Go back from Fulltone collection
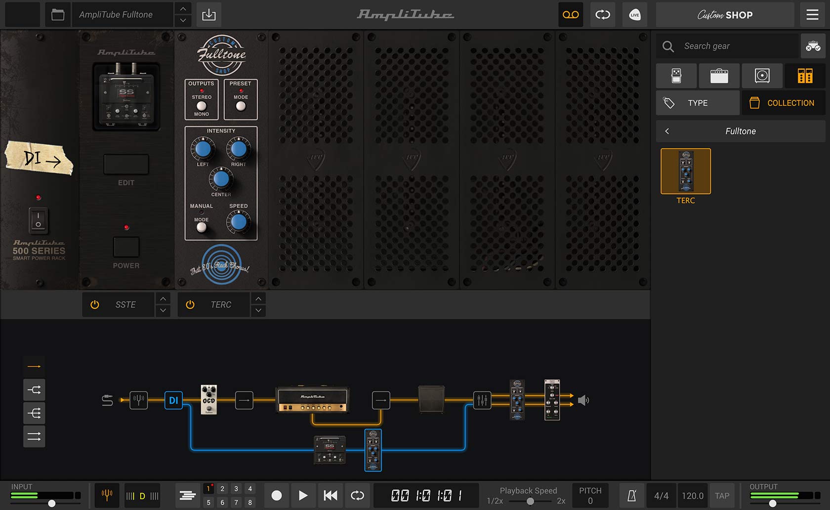The image size is (830, 510). pyautogui.click(x=667, y=131)
